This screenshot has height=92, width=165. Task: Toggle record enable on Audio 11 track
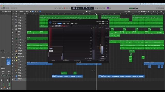click(22, 80)
